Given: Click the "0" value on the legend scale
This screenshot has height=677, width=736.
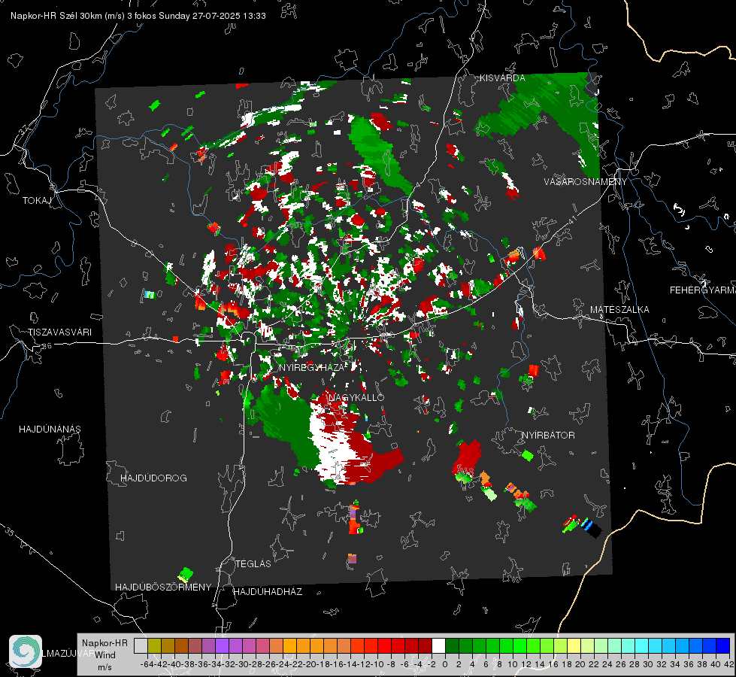Looking at the screenshot, I should (445, 664).
